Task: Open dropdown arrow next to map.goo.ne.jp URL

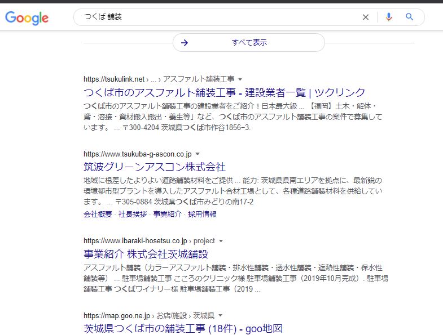Action: tap(220, 315)
